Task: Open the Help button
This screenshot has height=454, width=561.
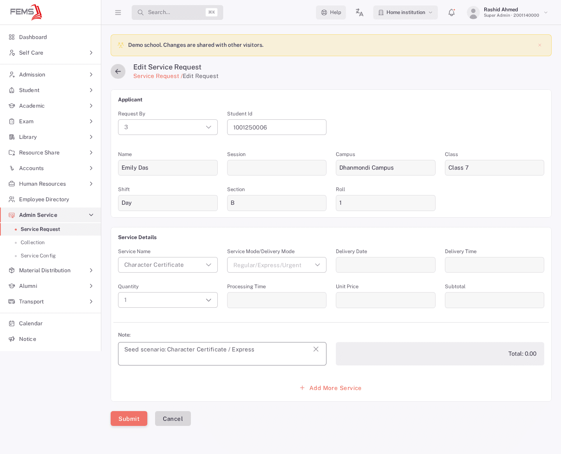Action: (x=331, y=12)
